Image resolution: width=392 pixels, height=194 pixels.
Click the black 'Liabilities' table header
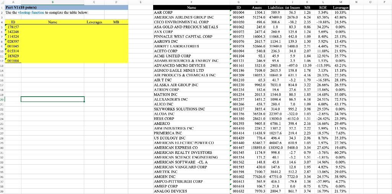(x=275, y=8)
